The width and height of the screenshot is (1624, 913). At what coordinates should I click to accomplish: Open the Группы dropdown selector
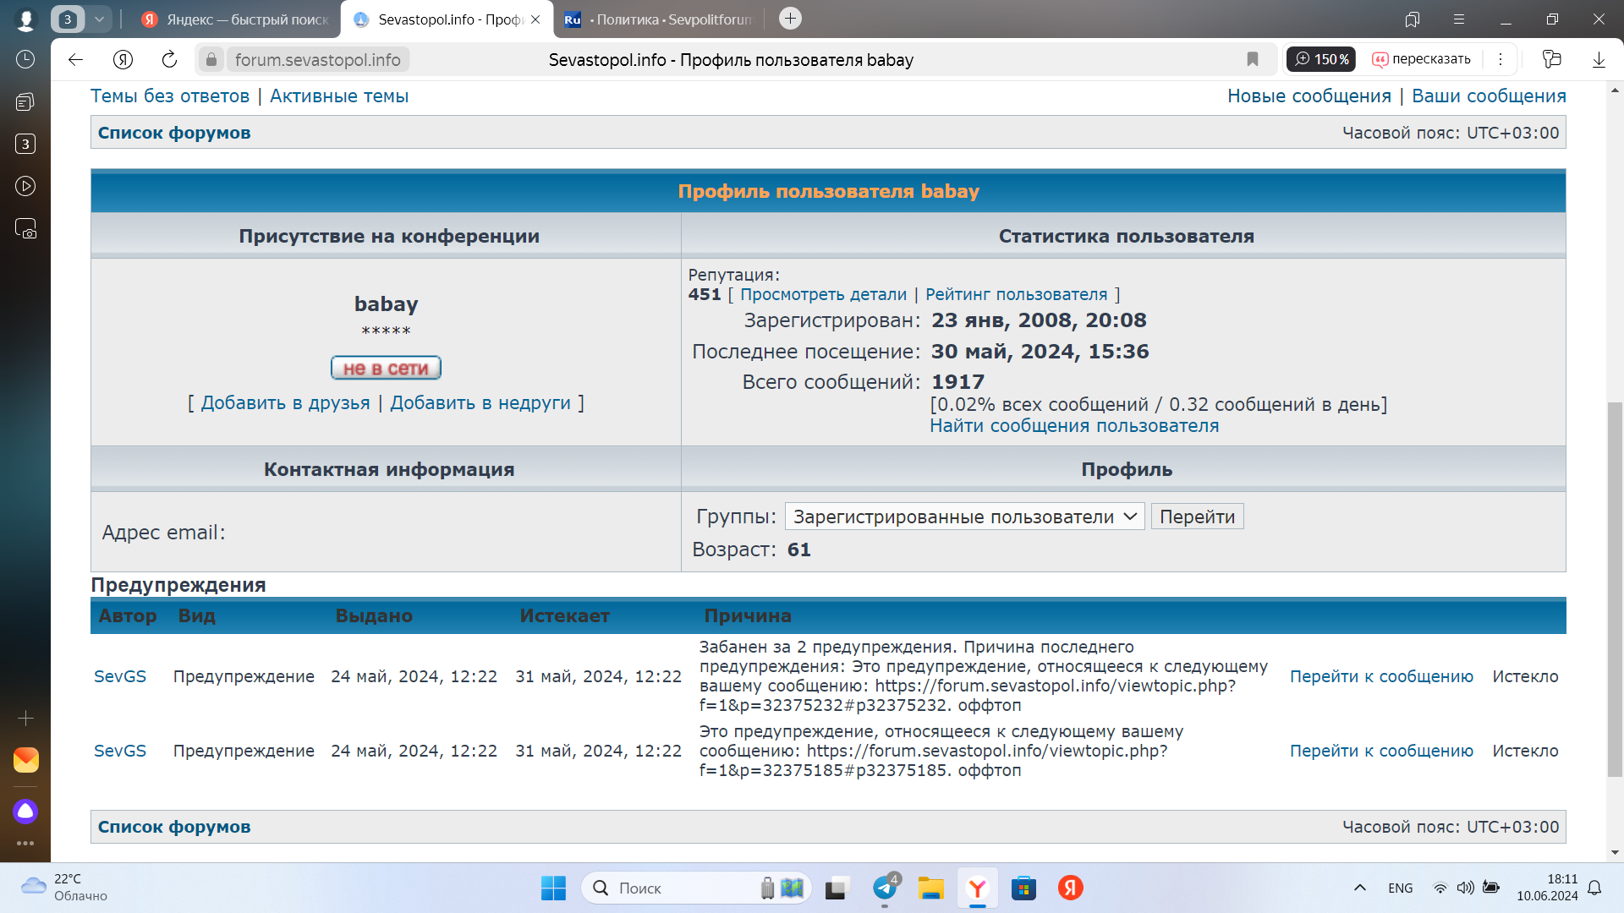tap(964, 517)
